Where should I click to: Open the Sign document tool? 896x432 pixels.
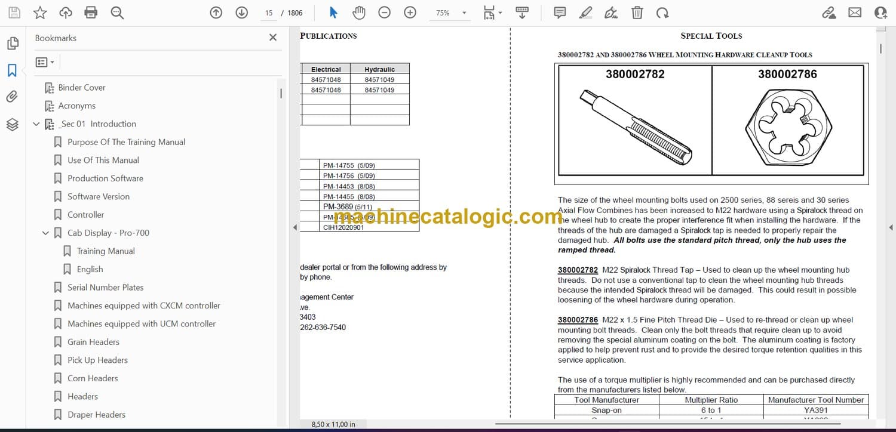tap(611, 13)
